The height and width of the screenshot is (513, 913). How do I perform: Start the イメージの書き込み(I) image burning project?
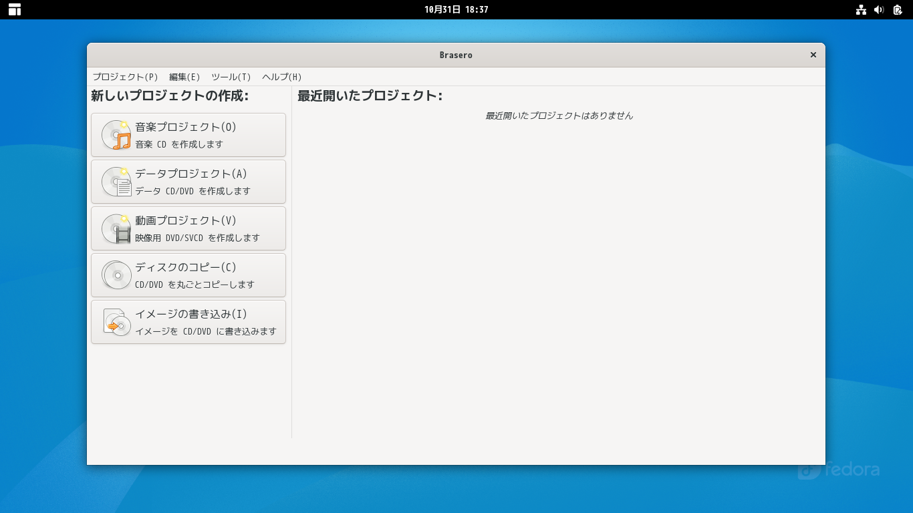pos(188,322)
